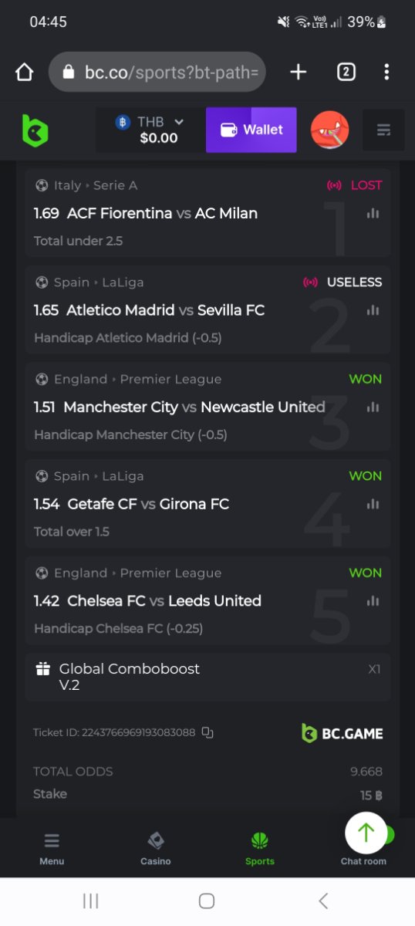
Task: Tap the green scroll-to-top arrow button
Action: click(x=366, y=832)
